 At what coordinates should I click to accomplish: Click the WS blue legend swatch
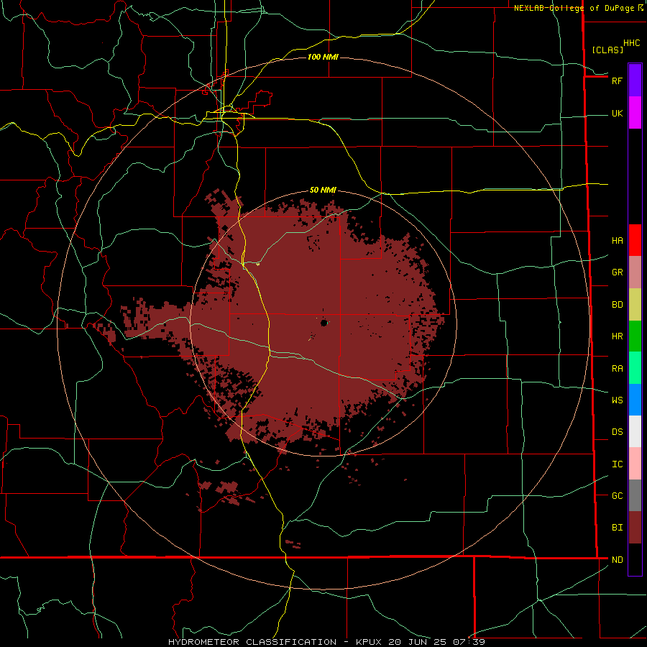pos(635,400)
